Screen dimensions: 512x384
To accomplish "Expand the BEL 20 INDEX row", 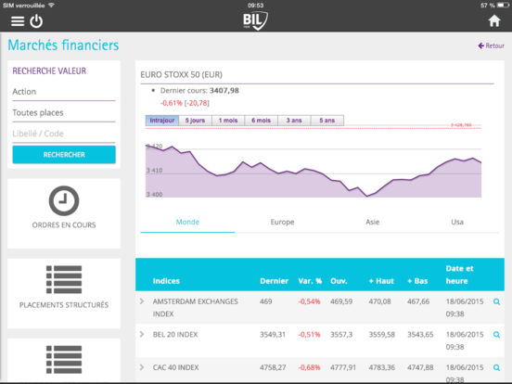I will [x=142, y=334].
